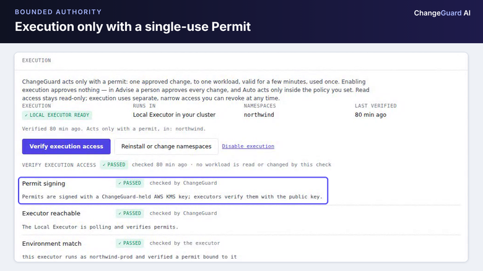This screenshot has height=271, width=483.
Task: Click the '80 min ago' last verified value
Action: 370,115
